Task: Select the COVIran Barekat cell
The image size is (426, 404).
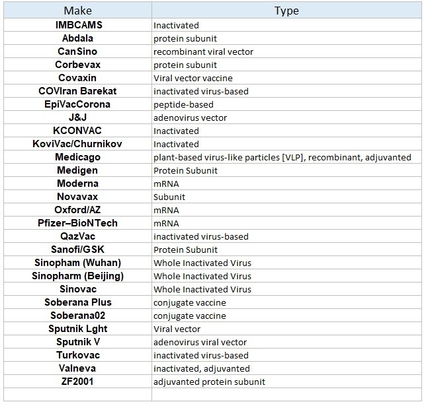Action: tap(77, 91)
